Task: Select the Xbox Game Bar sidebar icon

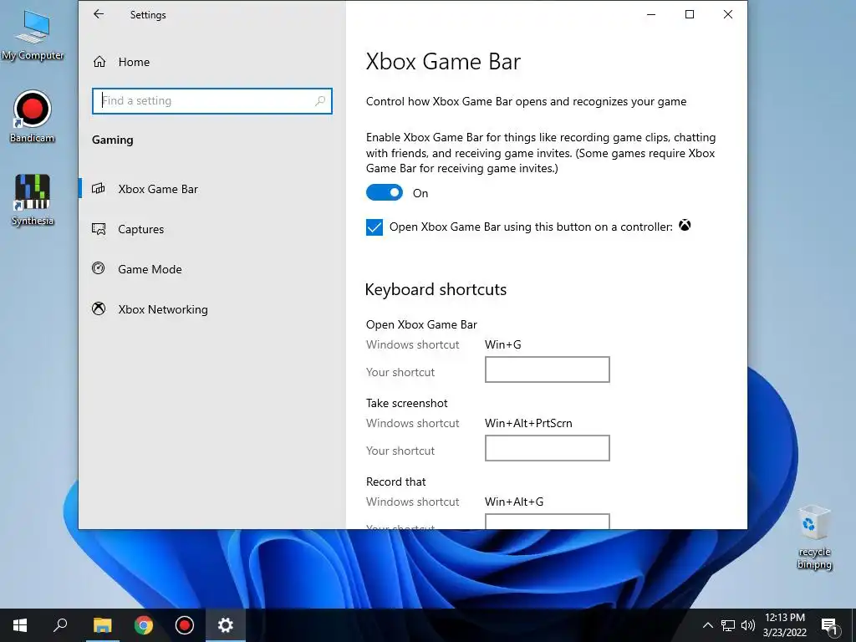Action: pos(99,189)
